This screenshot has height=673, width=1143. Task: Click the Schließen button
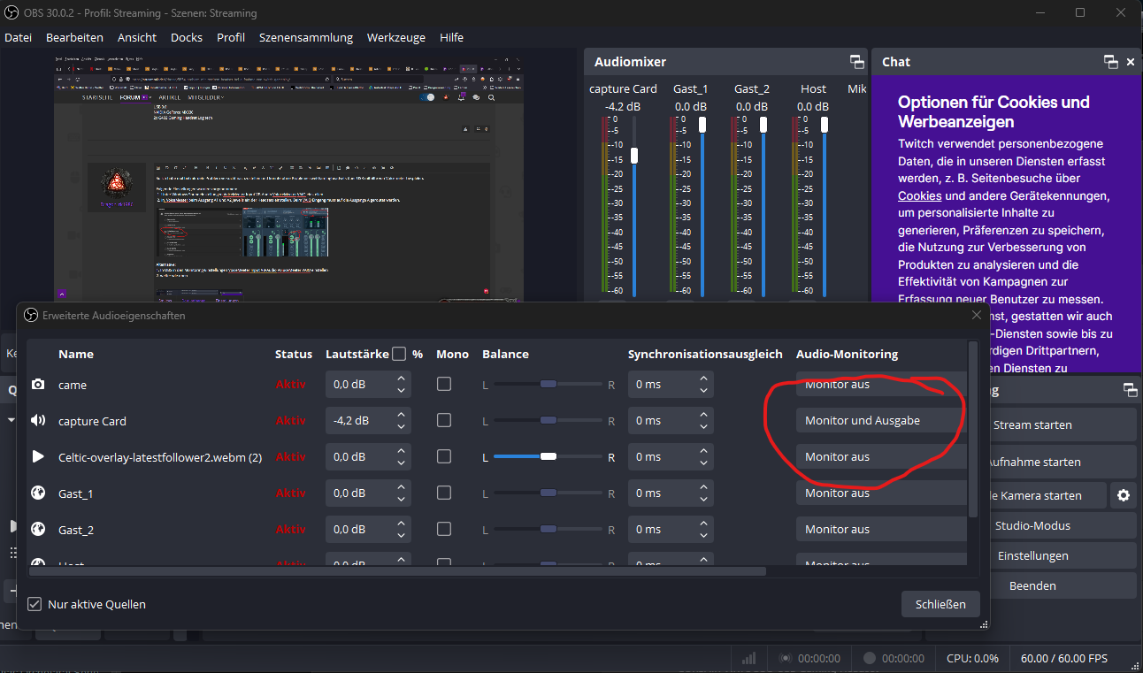(940, 604)
